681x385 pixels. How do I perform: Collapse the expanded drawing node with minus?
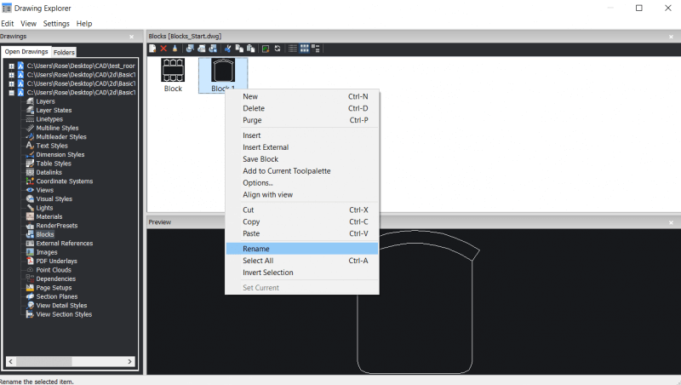12,93
